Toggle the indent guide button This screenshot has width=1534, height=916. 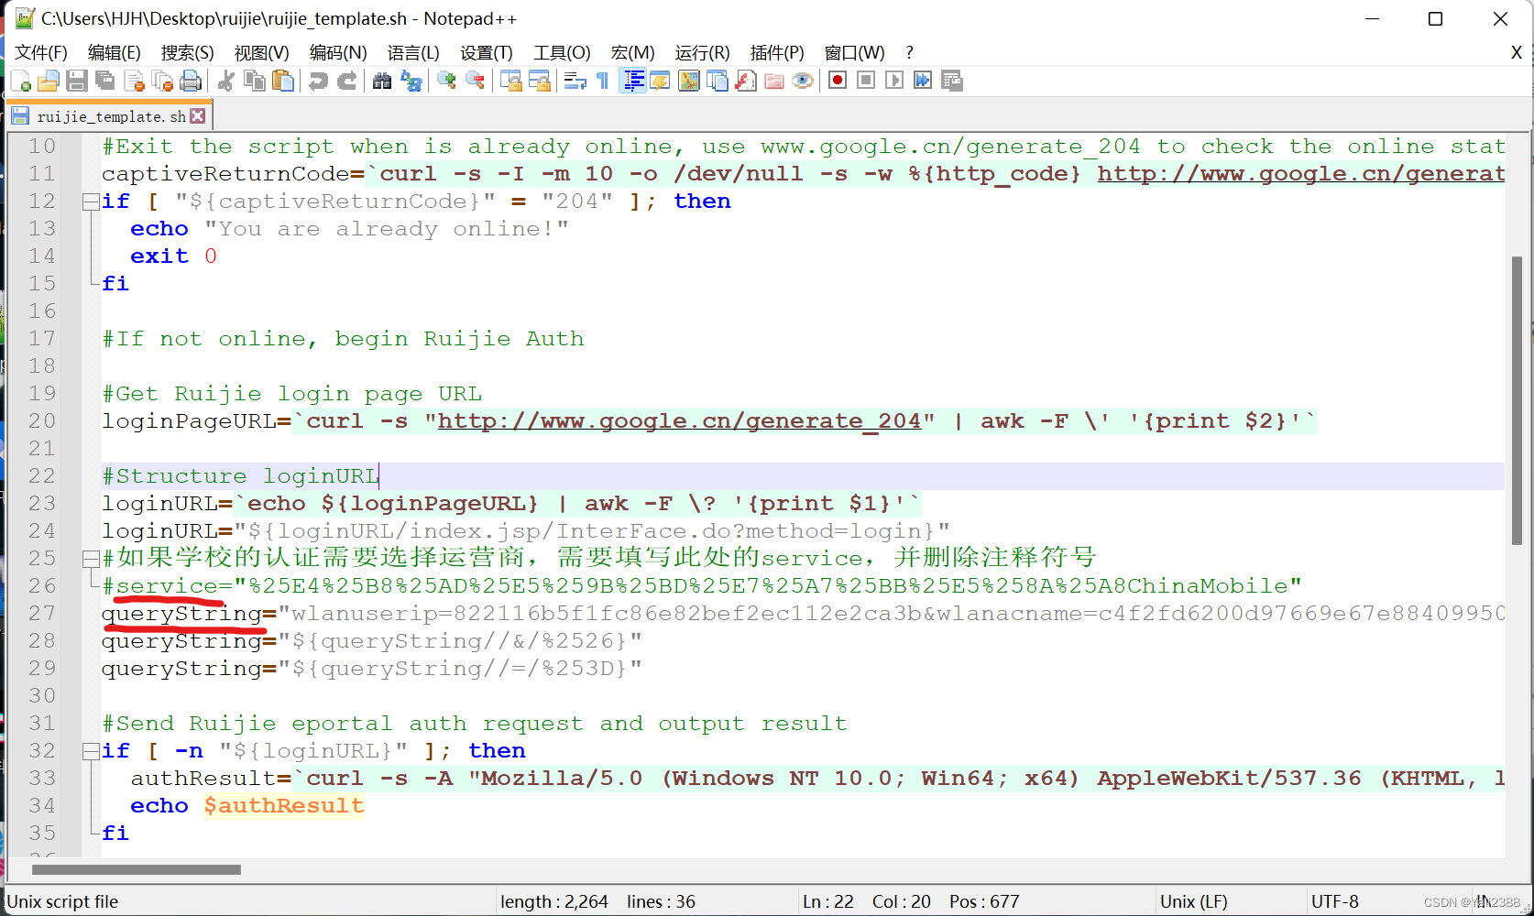tap(632, 81)
